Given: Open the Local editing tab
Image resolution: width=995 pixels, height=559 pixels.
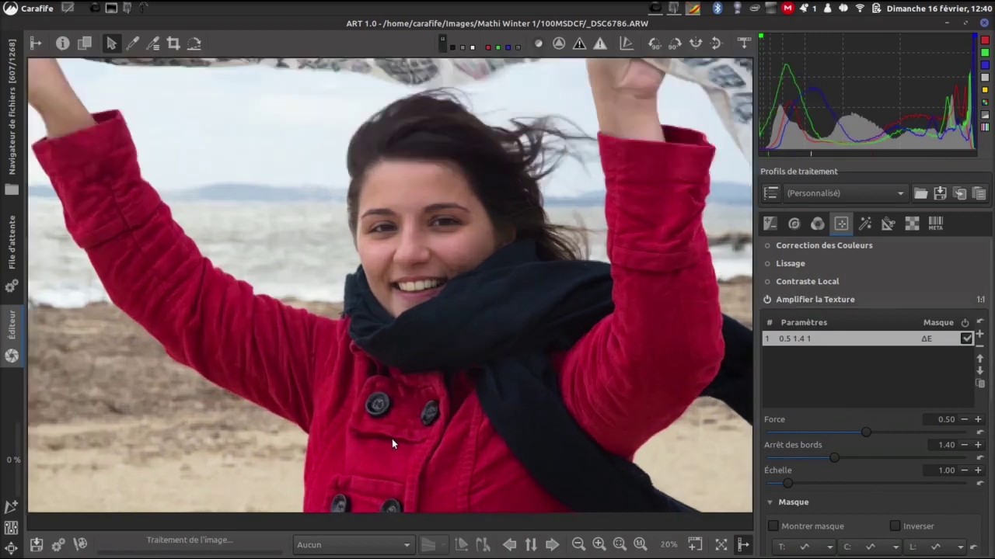Looking at the screenshot, I should pyautogui.click(x=841, y=224).
